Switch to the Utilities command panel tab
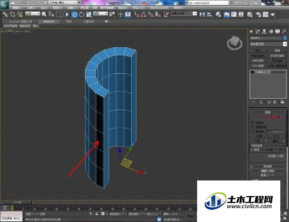 284,31
